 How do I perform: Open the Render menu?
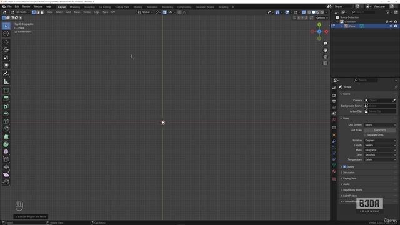pos(26,6)
